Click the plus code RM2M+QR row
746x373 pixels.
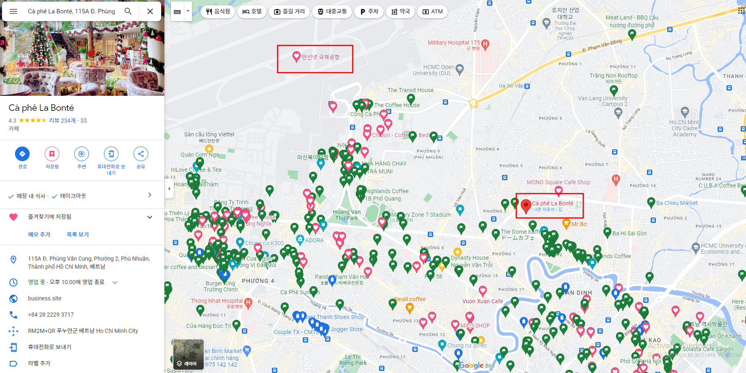click(82, 331)
